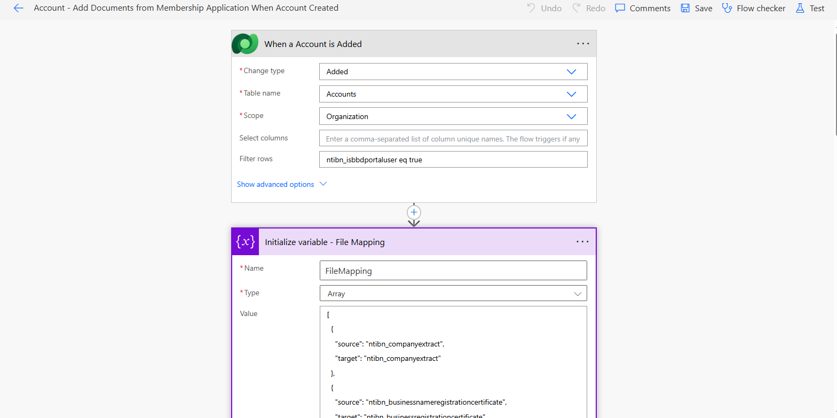837x418 pixels.
Task: Click the back arrow icon
Action: coord(19,8)
